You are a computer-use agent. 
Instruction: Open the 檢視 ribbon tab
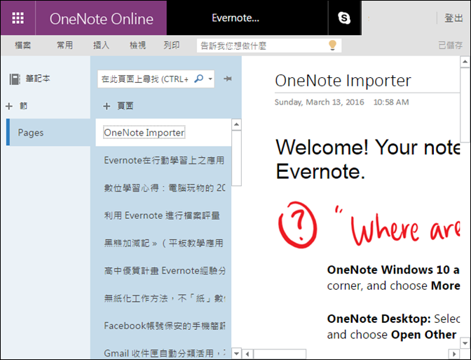click(137, 46)
